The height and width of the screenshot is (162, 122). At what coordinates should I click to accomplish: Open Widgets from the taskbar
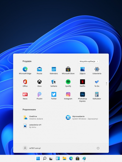[58, 159]
